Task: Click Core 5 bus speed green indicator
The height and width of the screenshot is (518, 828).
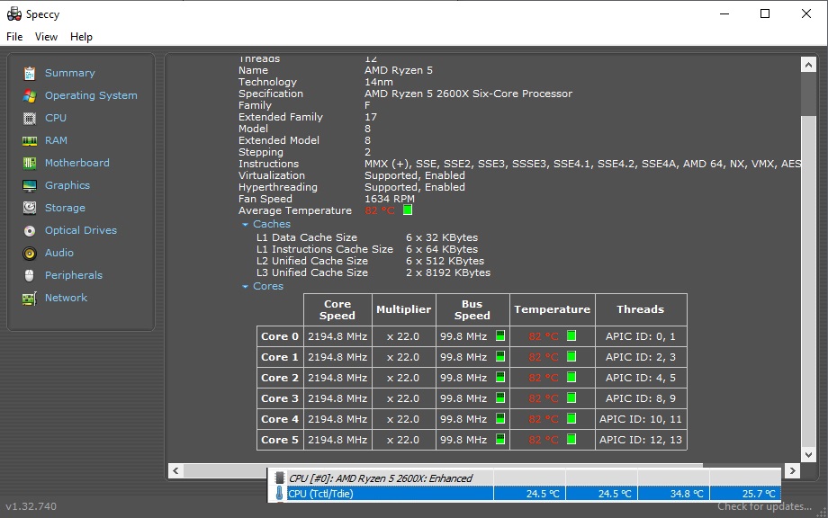Action: [500, 439]
